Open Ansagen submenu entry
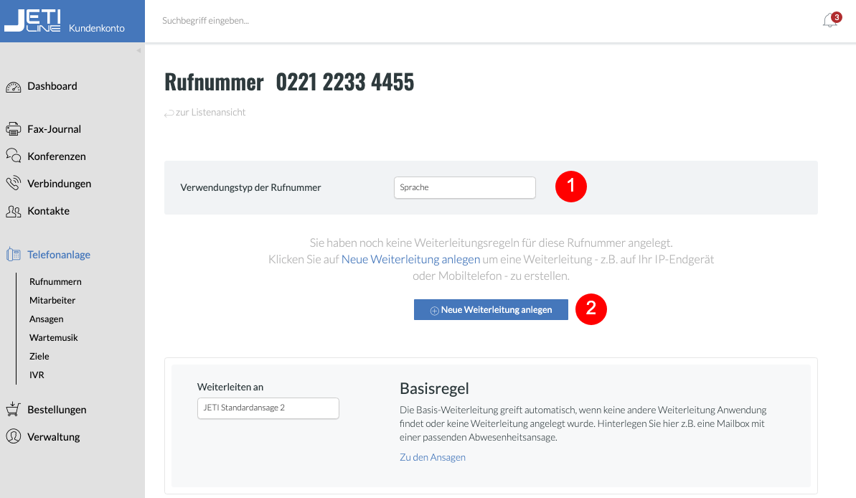This screenshot has width=856, height=498. click(47, 319)
